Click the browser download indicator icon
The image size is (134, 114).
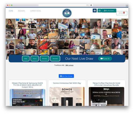91,5
